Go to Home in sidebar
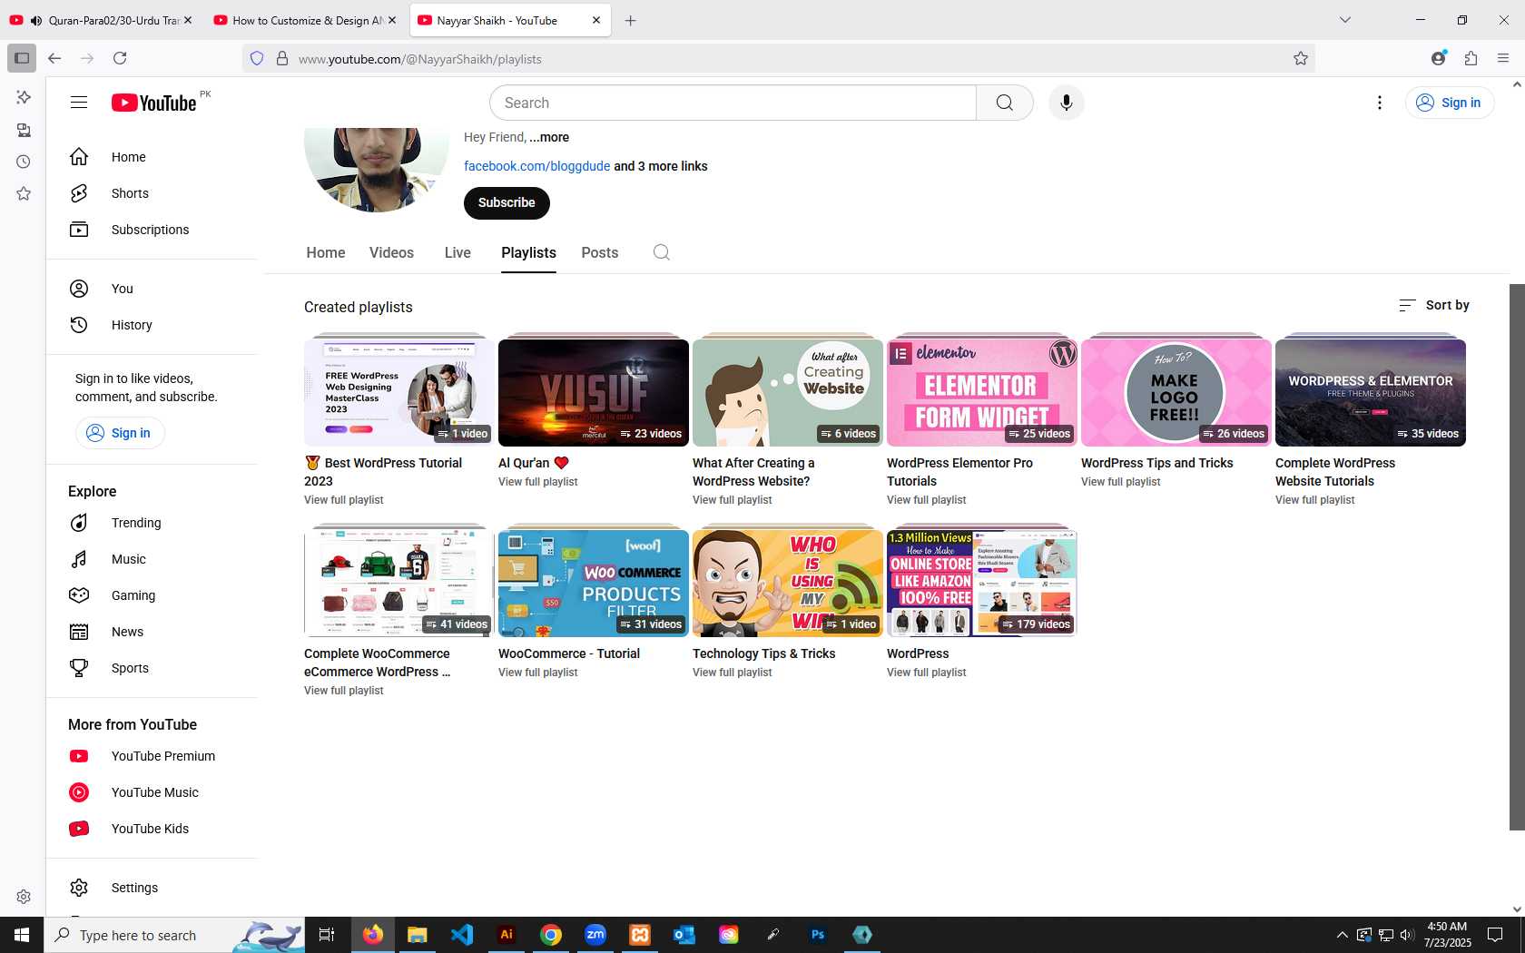Screen dimensions: 1525x953 152,157
